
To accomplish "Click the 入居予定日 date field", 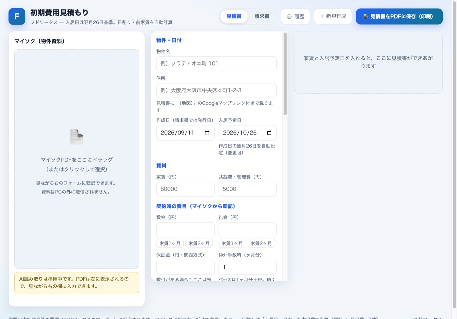I will (247, 133).
